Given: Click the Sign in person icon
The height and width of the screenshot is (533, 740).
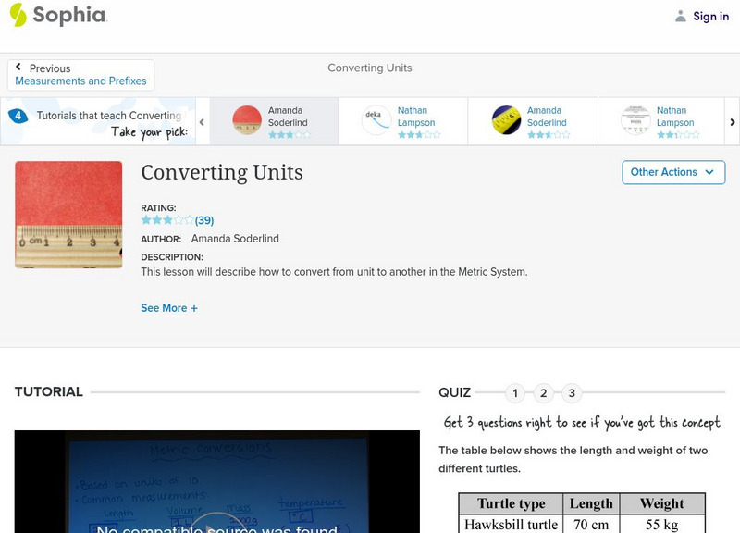Looking at the screenshot, I should (683, 16).
